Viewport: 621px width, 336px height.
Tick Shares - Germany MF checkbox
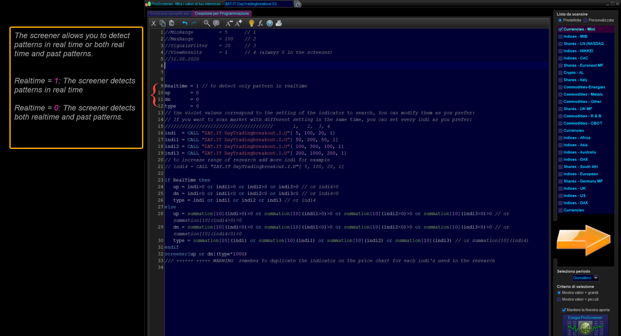pos(561,181)
